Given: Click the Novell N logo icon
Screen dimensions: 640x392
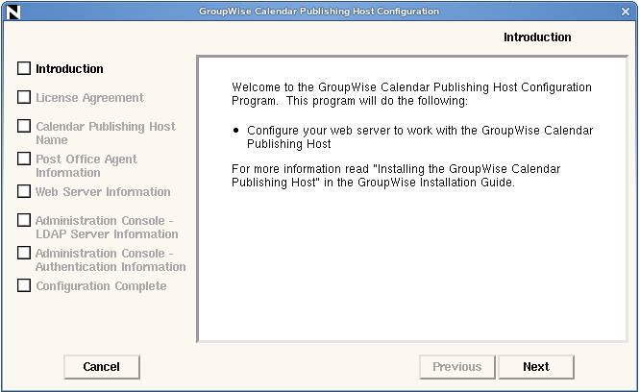Looking at the screenshot, I should 12,12.
